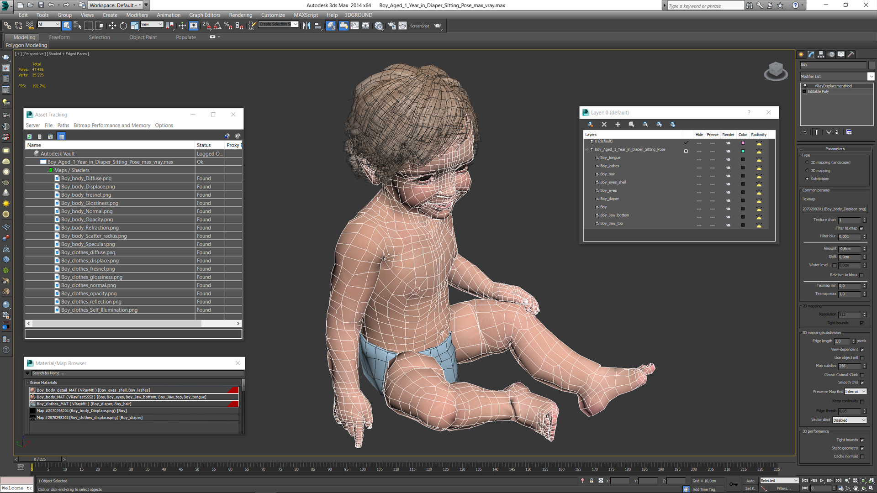This screenshot has height=493, width=877.
Task: Activate the Rotate tool in toolbar
Action: (x=123, y=26)
